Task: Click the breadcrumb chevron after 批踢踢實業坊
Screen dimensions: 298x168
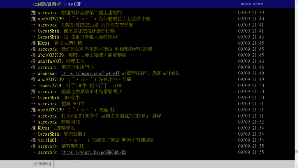Action: 65,4
